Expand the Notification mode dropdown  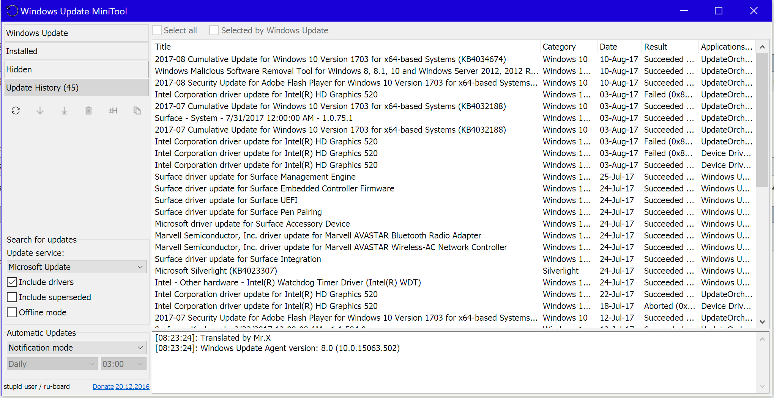click(77, 348)
